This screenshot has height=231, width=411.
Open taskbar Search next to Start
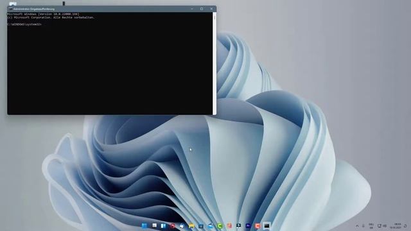tap(154, 225)
